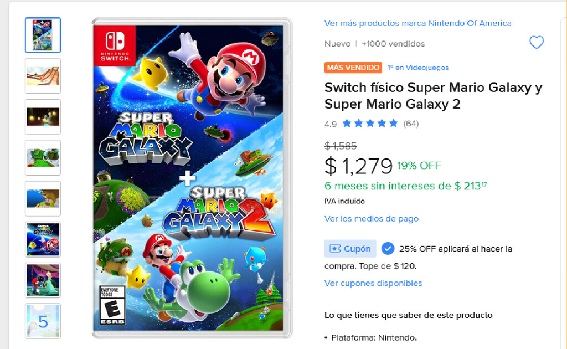
Task: Click the coupon ticket icon inside the Cupón button
Action: click(338, 248)
